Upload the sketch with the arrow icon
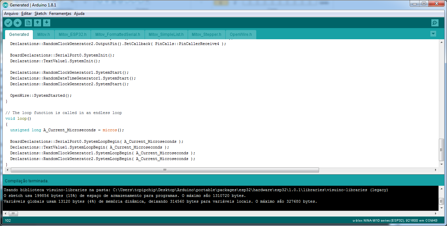This screenshot has width=447, height=226. [x=18, y=23]
